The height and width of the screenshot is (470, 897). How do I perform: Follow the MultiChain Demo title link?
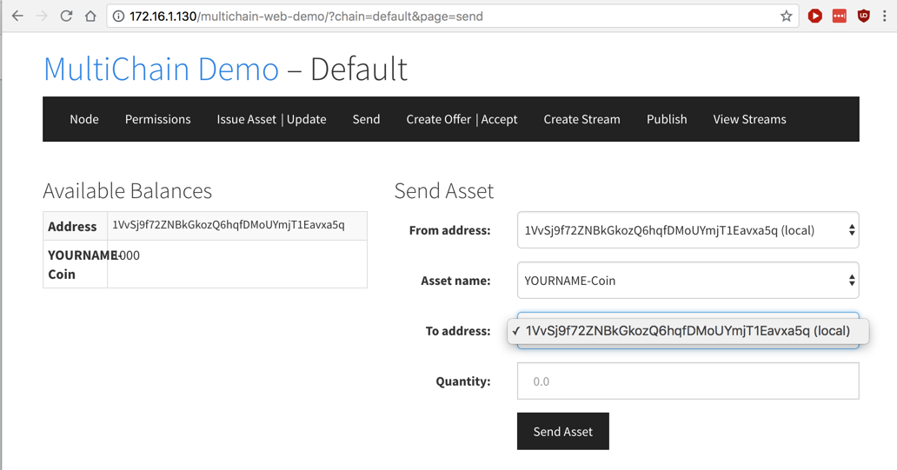pos(161,70)
